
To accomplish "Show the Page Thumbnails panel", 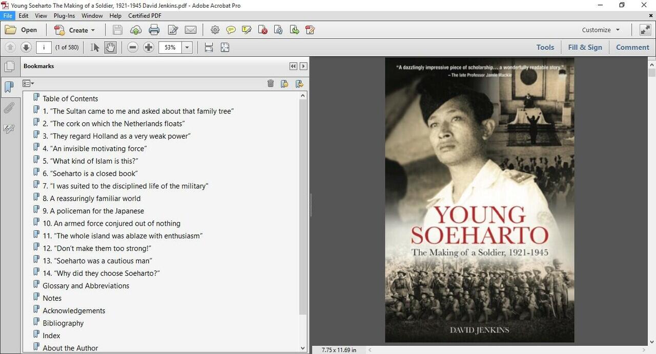I will pyautogui.click(x=9, y=67).
